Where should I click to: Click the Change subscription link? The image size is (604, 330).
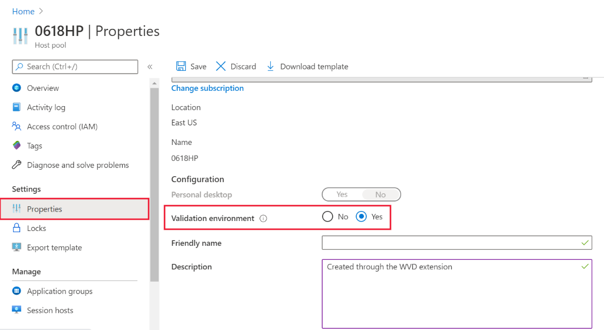(x=207, y=88)
